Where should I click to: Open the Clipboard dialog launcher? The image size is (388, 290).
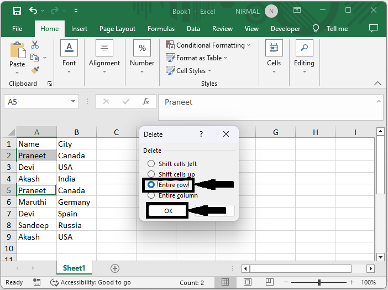(x=50, y=84)
